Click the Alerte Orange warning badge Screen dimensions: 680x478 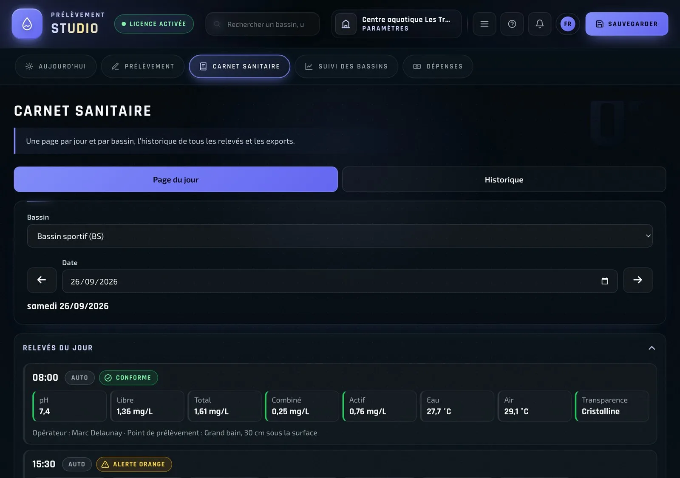pos(134,464)
